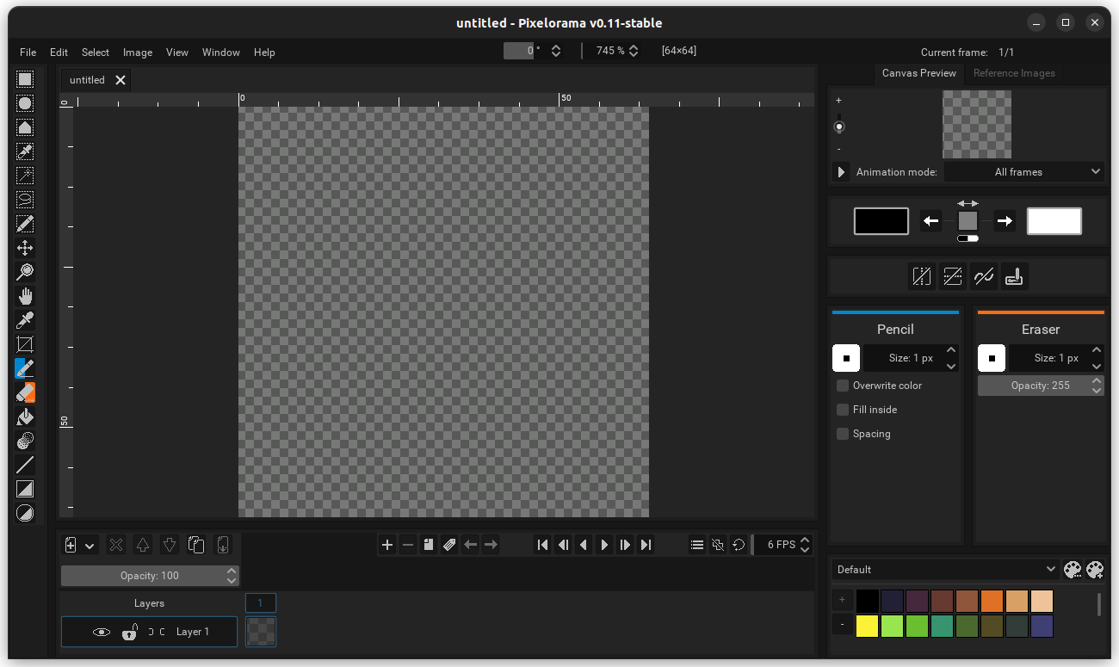Select the Rectangle Select tool
The height and width of the screenshot is (667, 1119).
(25, 78)
